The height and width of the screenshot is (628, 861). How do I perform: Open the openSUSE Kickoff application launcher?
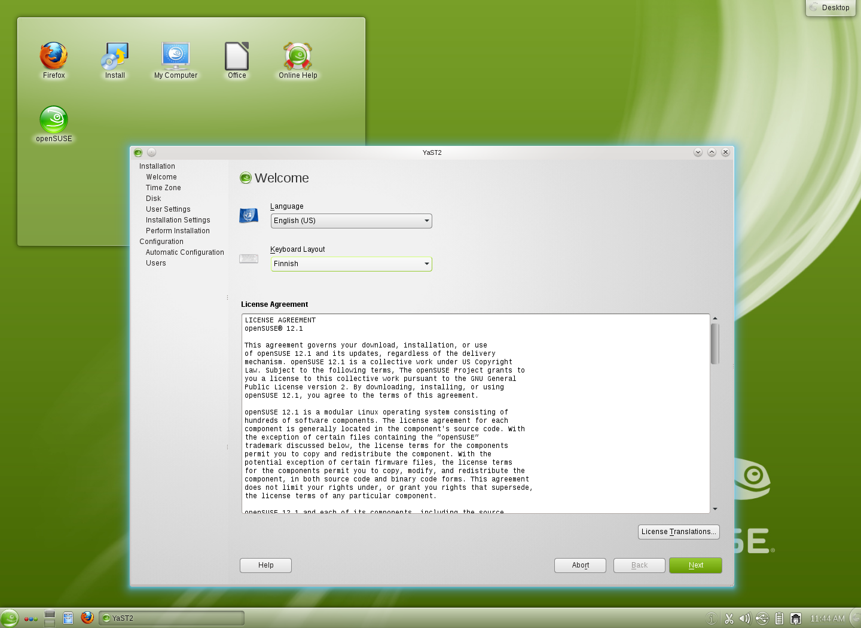pos(10,618)
